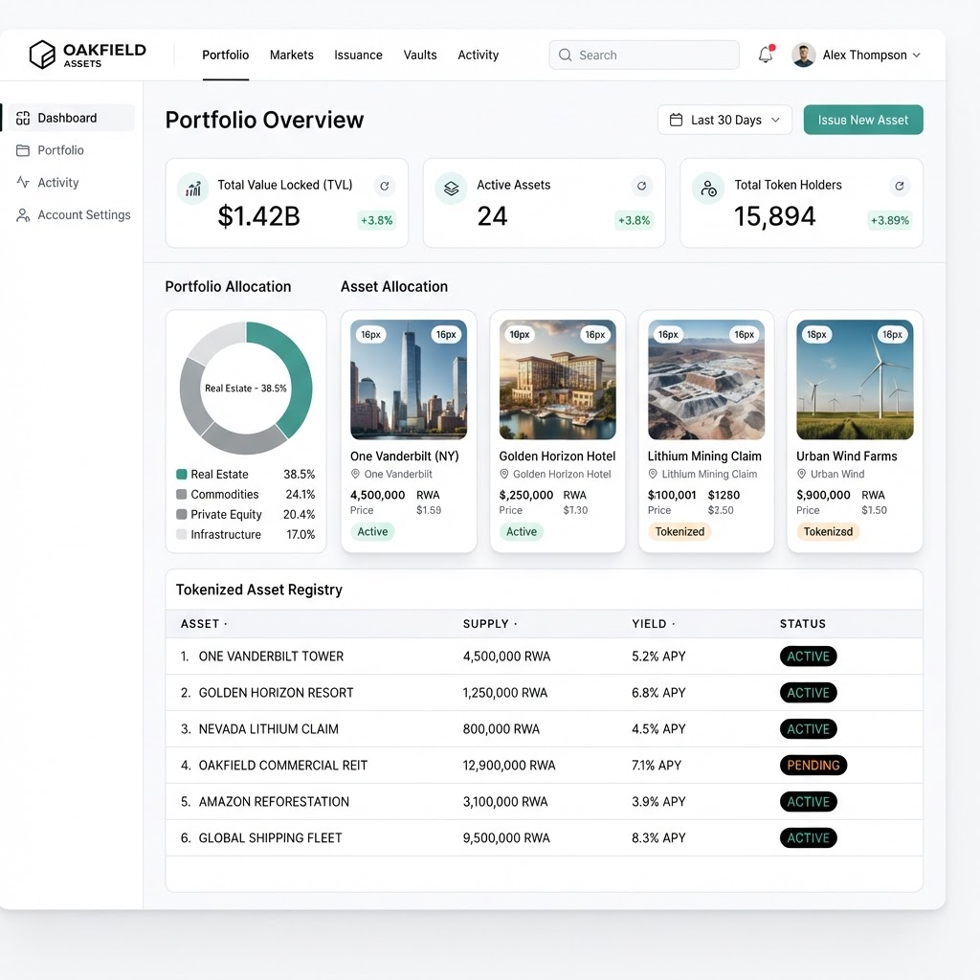980x980 pixels.
Task: Click the Real Estate legend color swatch
Action: click(182, 475)
